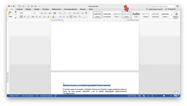The width and height of the screenshot is (187, 106).
Task: Toggle strikethrough abc formatting
Action: 33,17
